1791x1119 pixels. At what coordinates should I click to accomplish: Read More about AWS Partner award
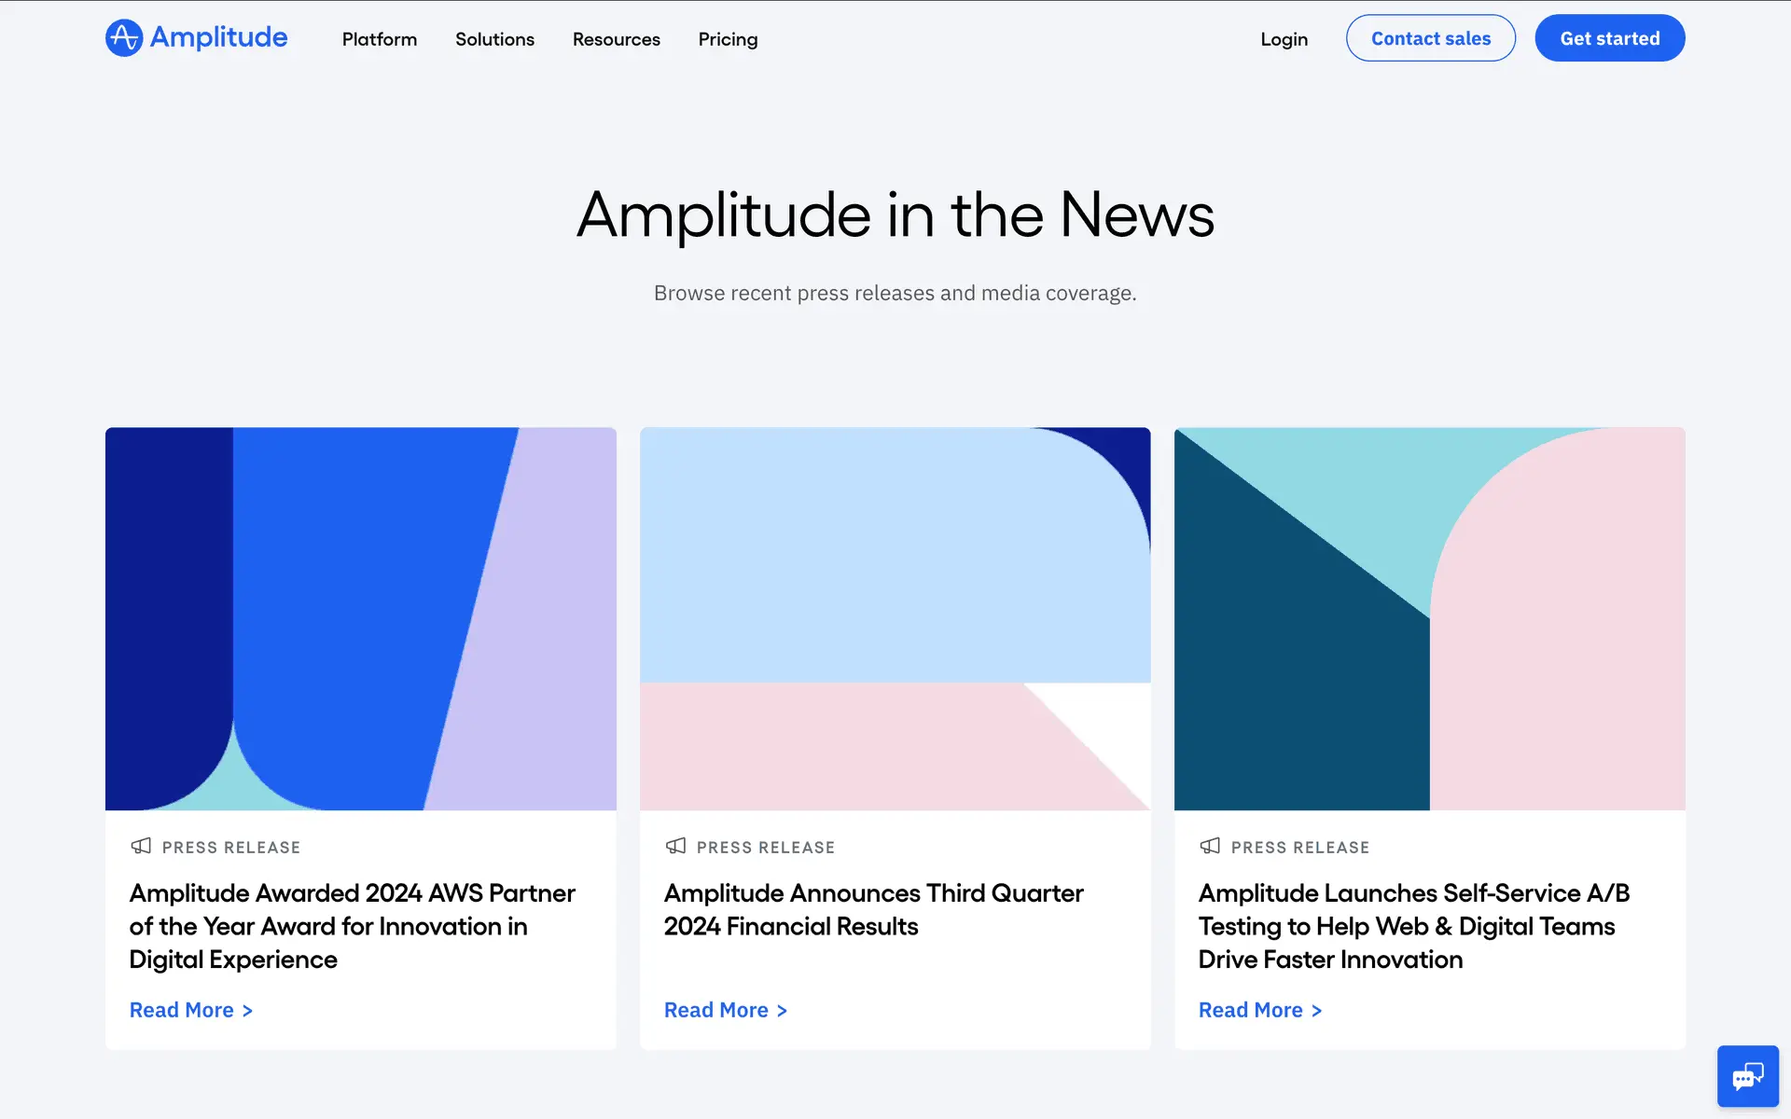point(190,1010)
